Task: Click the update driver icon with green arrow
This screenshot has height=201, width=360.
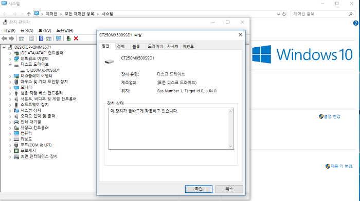Action: coord(68,38)
